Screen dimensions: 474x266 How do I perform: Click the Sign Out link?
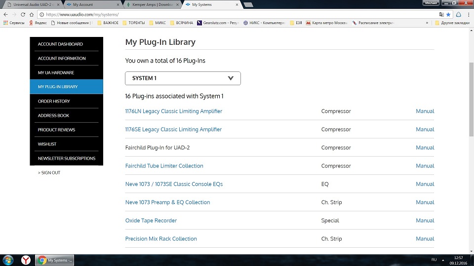pyautogui.click(x=49, y=173)
